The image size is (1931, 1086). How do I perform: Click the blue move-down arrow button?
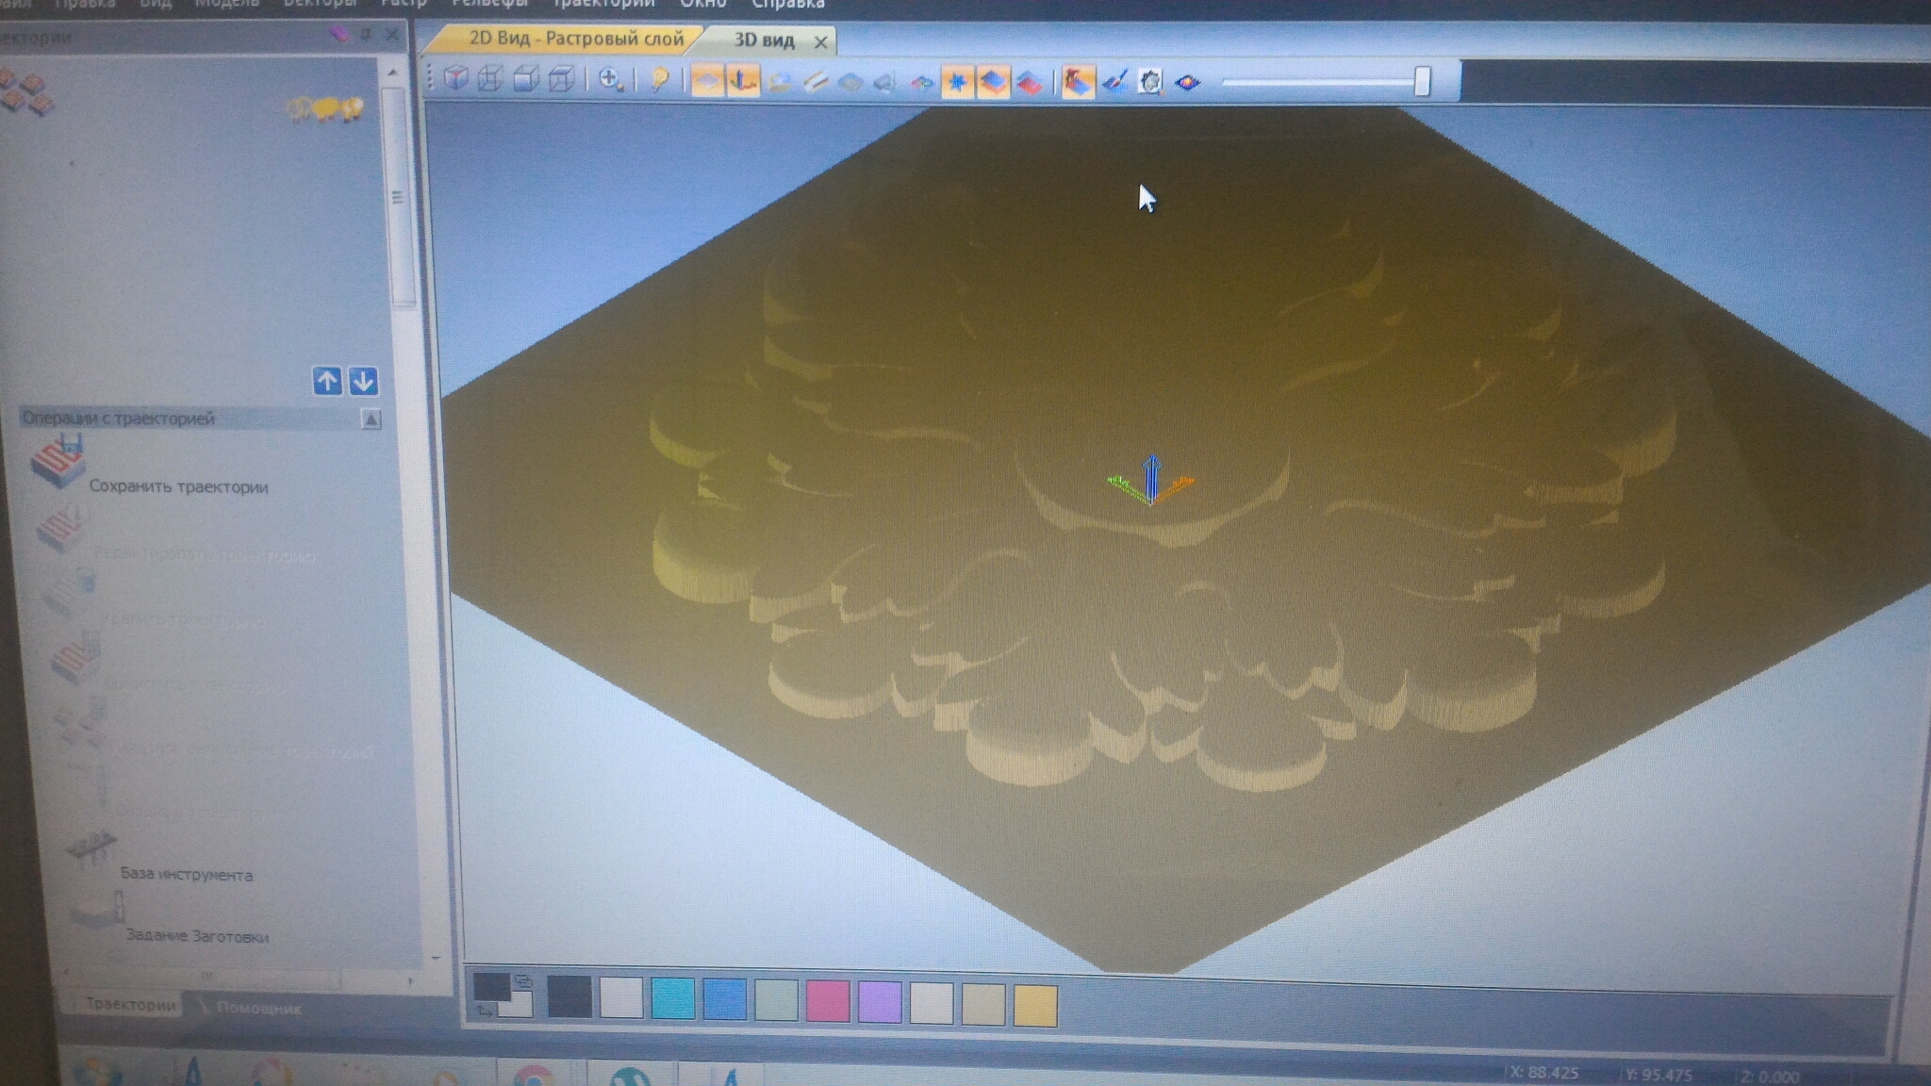[363, 381]
